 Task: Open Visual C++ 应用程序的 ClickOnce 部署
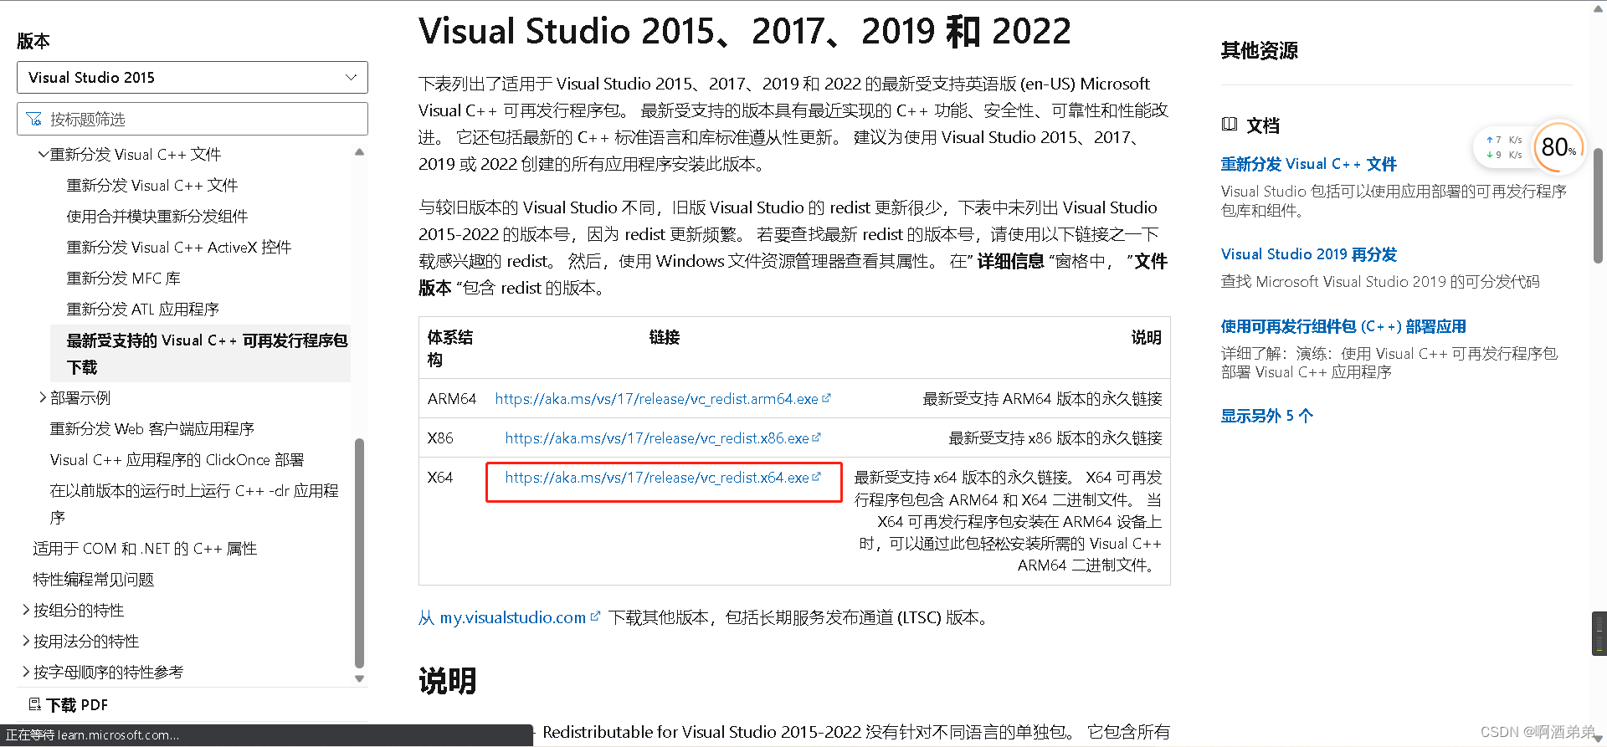click(177, 459)
